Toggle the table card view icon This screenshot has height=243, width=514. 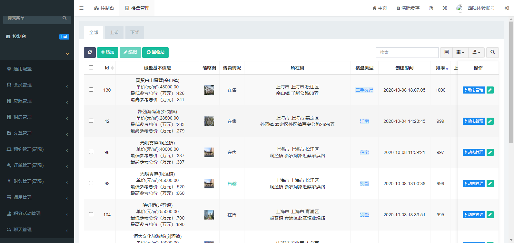point(447,52)
